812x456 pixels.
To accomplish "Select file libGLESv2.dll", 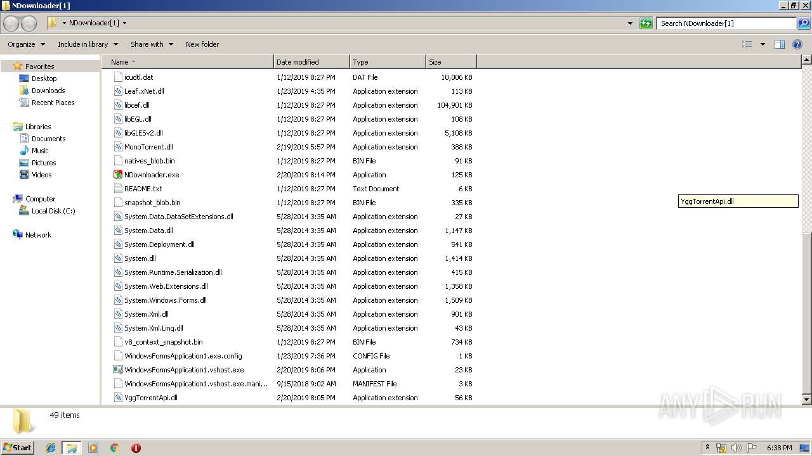I will (x=143, y=133).
